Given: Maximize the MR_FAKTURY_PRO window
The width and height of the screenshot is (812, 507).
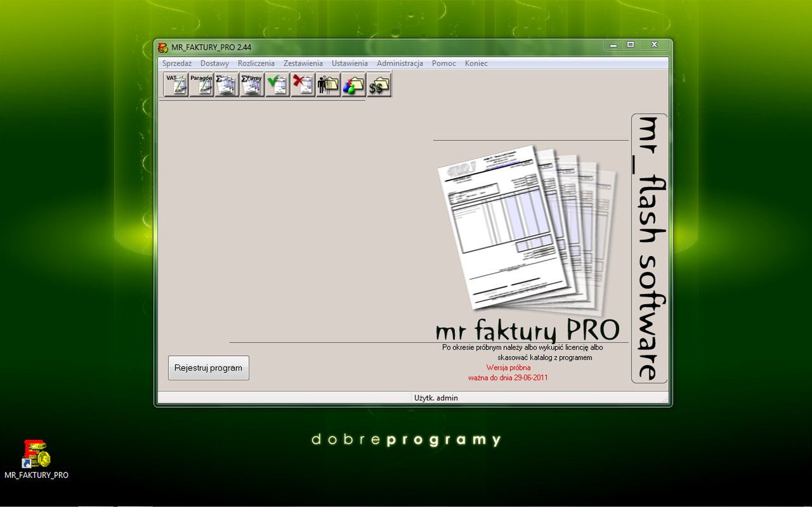Looking at the screenshot, I should [630, 45].
